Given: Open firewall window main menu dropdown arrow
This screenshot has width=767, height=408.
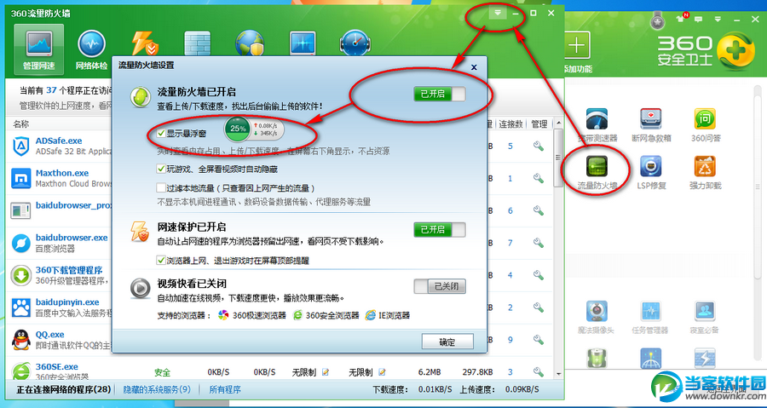Looking at the screenshot, I should (x=498, y=13).
